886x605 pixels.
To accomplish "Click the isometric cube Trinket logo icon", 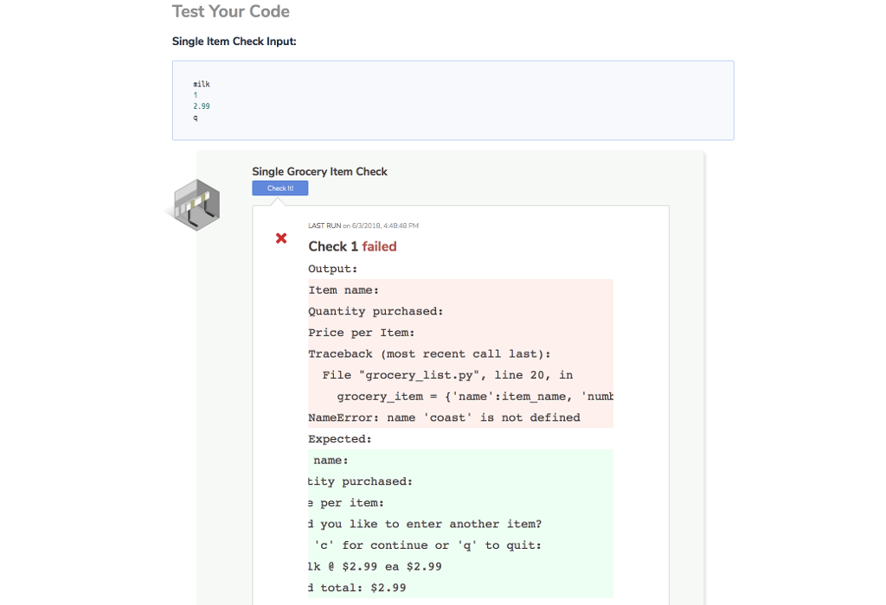I will (x=196, y=204).
